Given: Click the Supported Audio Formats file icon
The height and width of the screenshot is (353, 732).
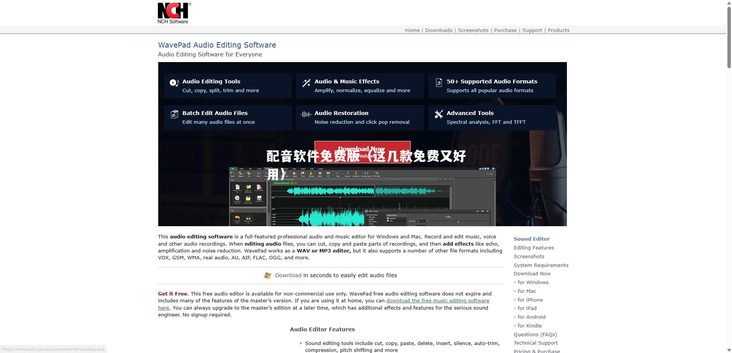Looking at the screenshot, I should pyautogui.click(x=439, y=83).
